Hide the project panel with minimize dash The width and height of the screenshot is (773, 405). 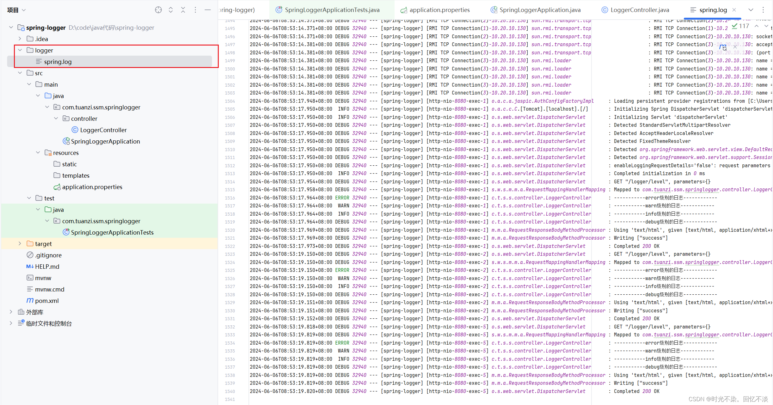[x=208, y=10]
